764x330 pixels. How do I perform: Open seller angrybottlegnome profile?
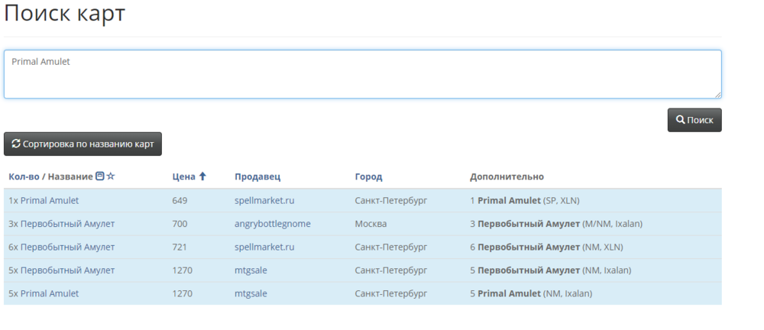[273, 224]
